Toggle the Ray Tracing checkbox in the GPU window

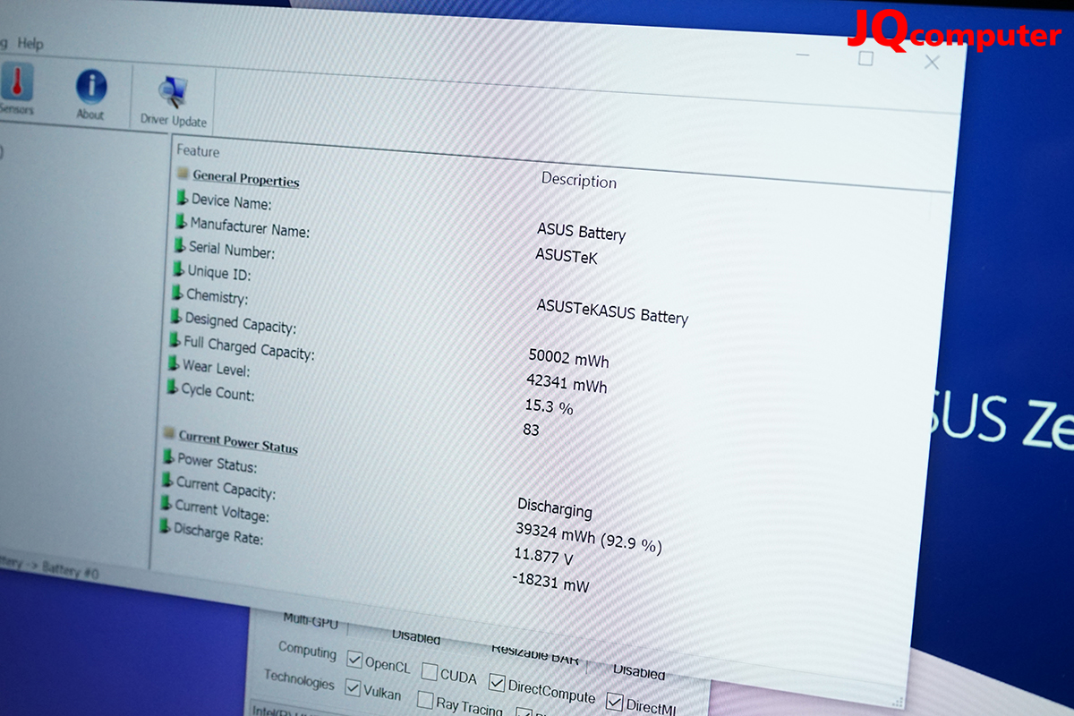tap(426, 700)
